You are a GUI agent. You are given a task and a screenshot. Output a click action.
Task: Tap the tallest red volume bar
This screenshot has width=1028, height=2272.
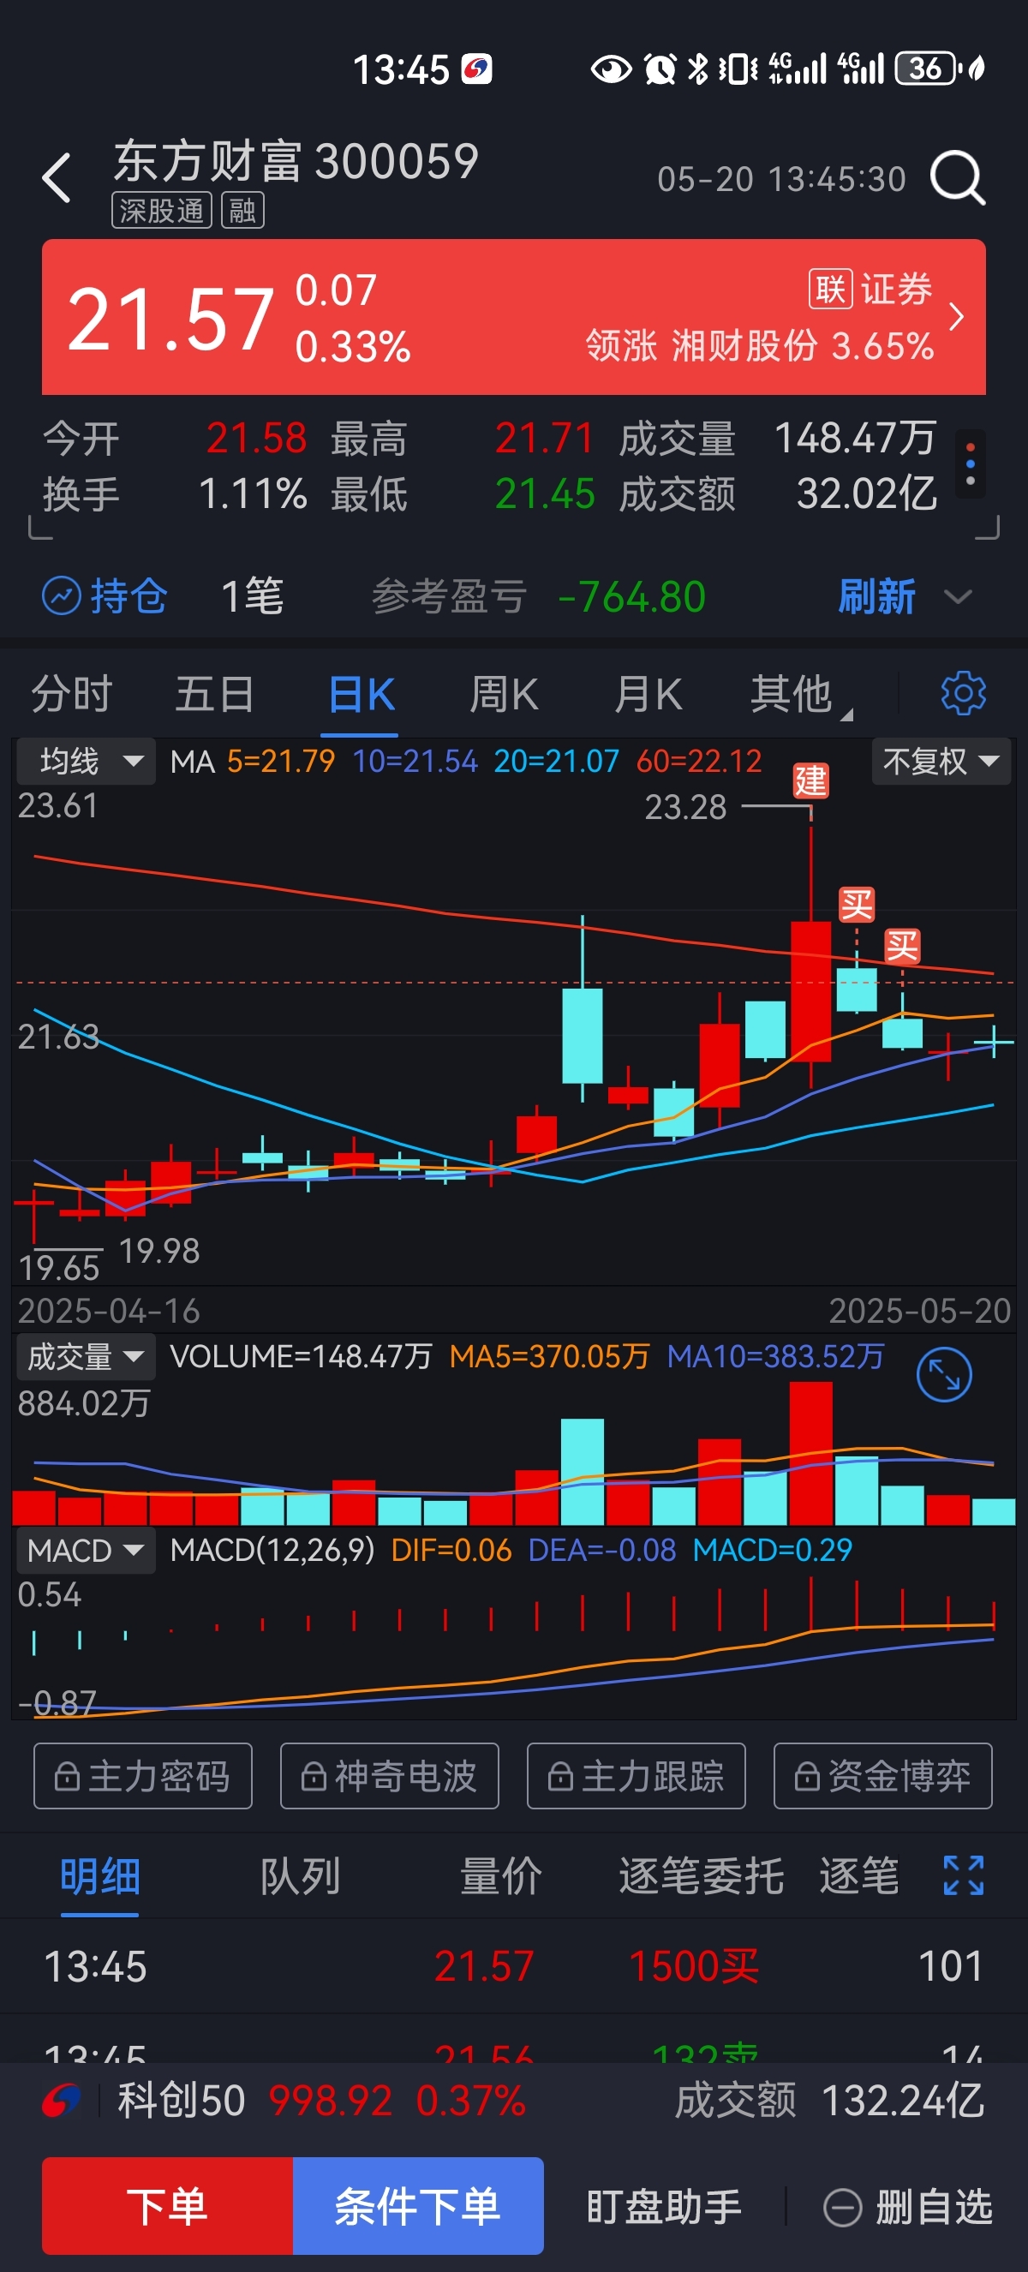point(810,1453)
